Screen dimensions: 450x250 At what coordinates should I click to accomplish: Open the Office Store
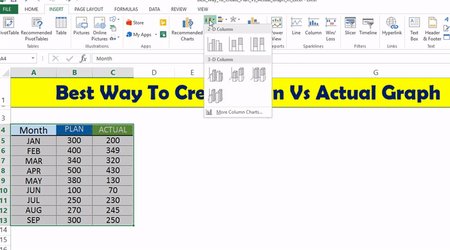(135, 22)
